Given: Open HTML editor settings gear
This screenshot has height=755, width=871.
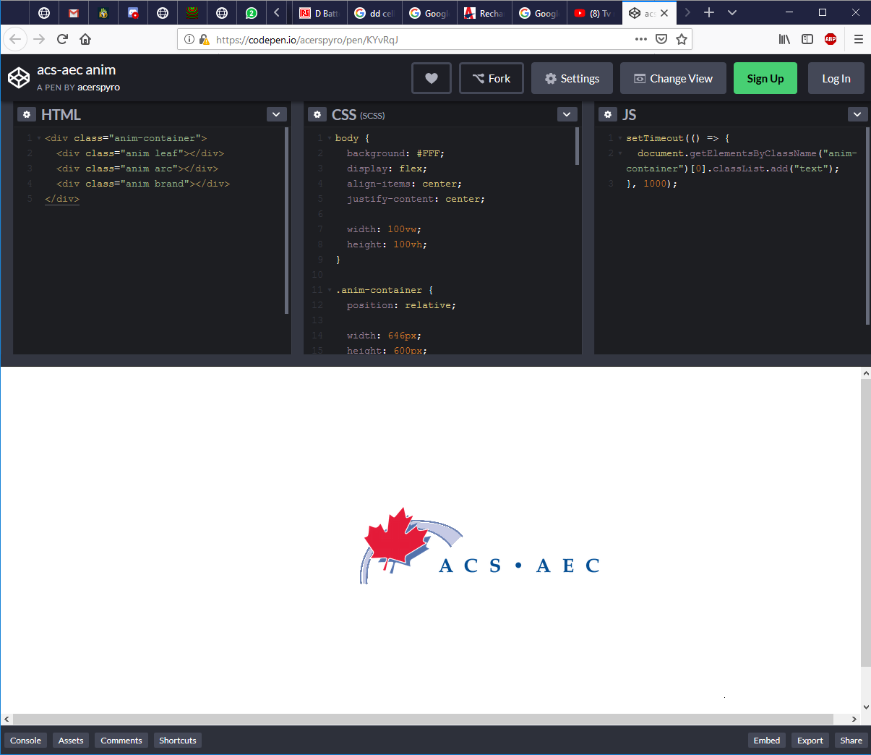Looking at the screenshot, I should click(27, 114).
